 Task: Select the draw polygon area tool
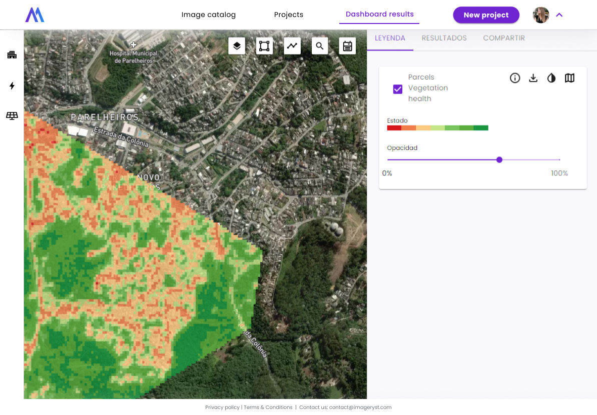coord(264,46)
